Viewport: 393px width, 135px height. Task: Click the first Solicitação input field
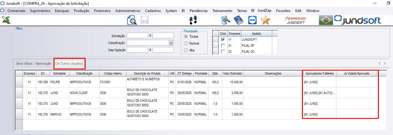[137, 36]
